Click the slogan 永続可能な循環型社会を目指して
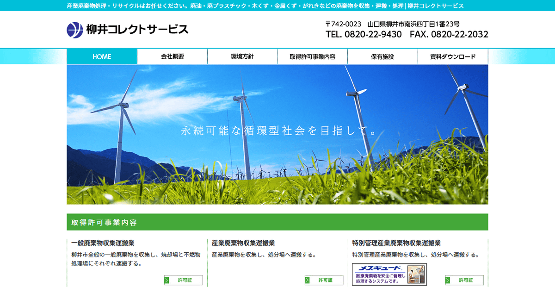Image resolution: width=555 pixels, height=287 pixels. pos(277,131)
